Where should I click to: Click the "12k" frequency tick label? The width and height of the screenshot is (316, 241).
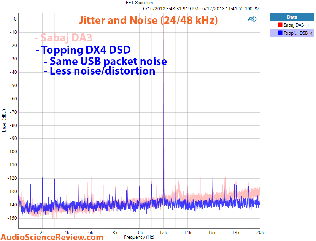[164, 233]
